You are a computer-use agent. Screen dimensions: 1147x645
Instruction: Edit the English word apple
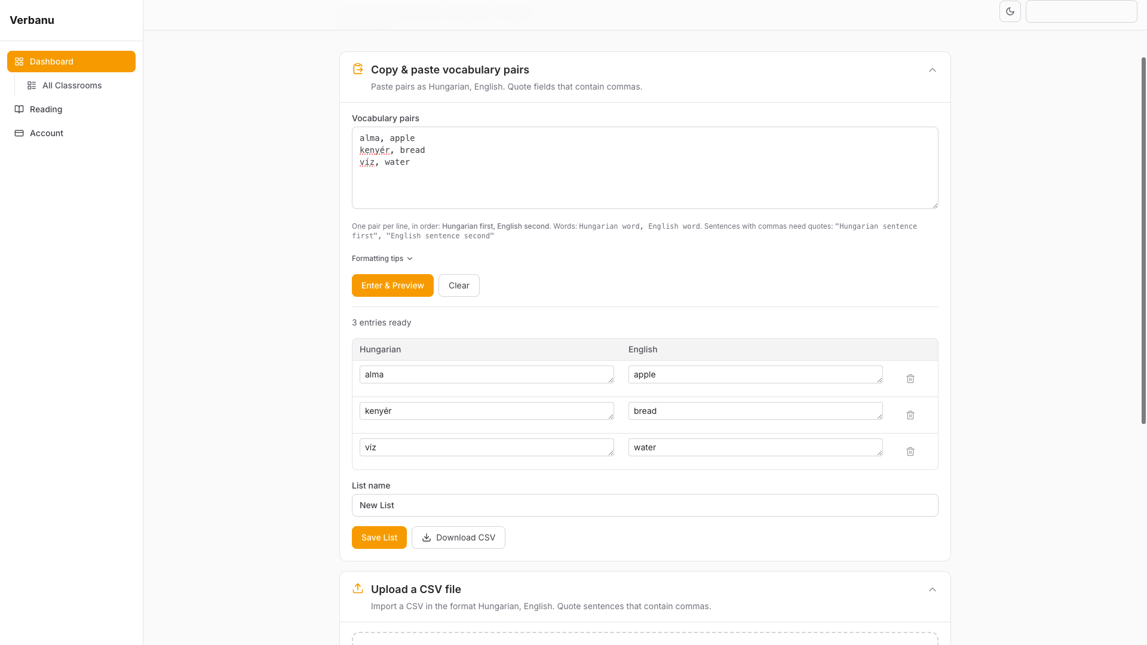pos(756,374)
